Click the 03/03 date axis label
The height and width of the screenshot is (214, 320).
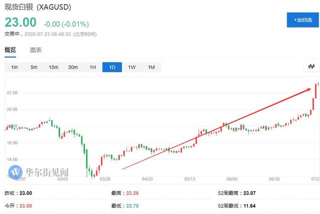(x=62, y=179)
